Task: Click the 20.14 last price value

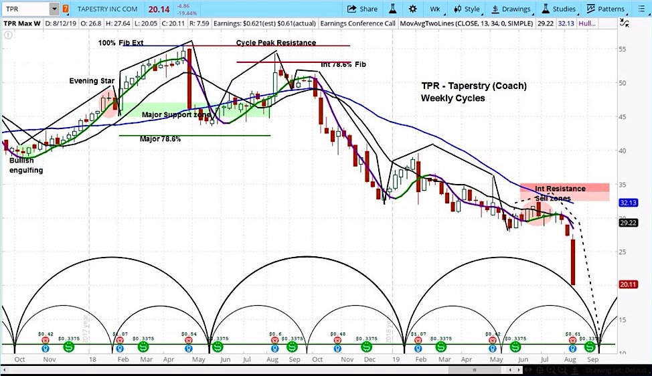Action: [159, 9]
